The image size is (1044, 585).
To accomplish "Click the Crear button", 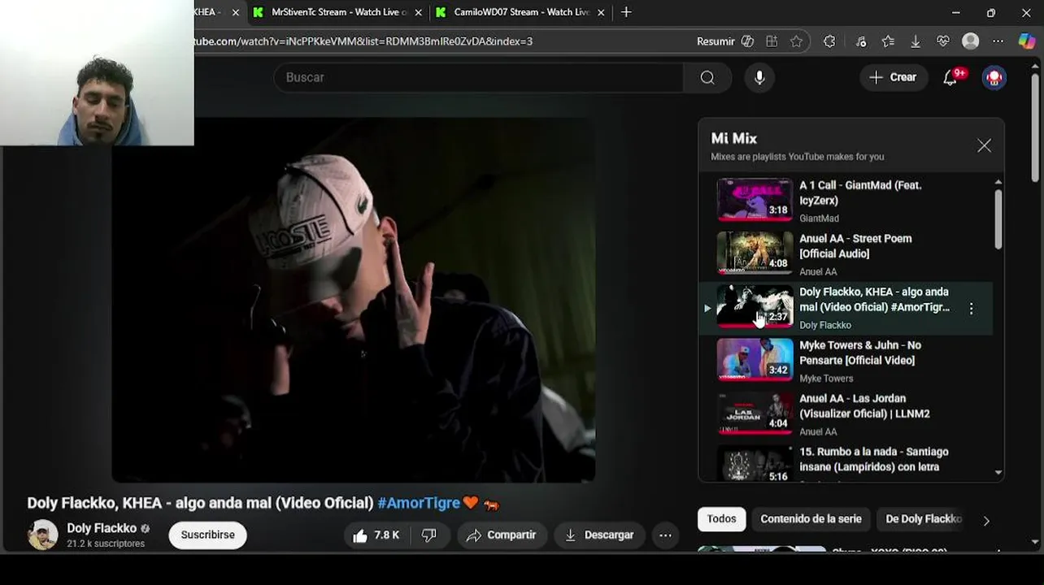I will [x=894, y=77].
